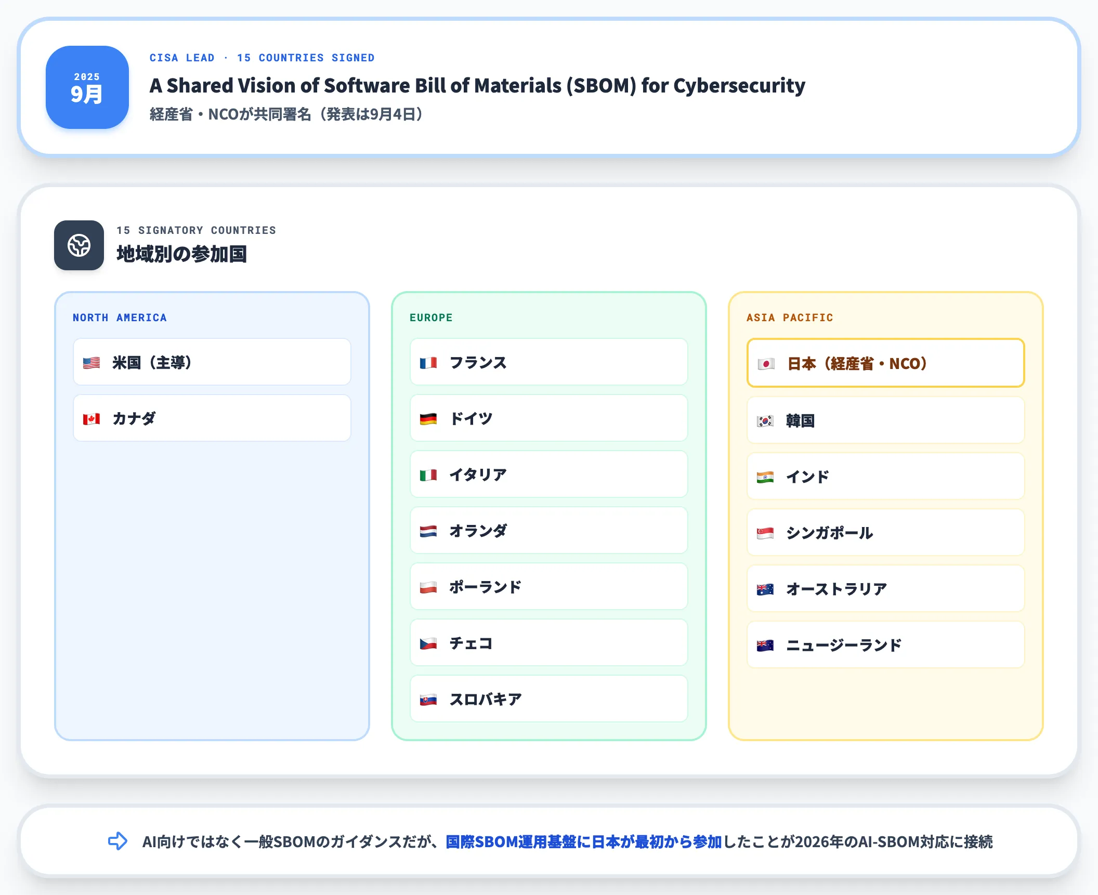
Task: Click the Poland flag next to ポーランド
Action: point(428,587)
